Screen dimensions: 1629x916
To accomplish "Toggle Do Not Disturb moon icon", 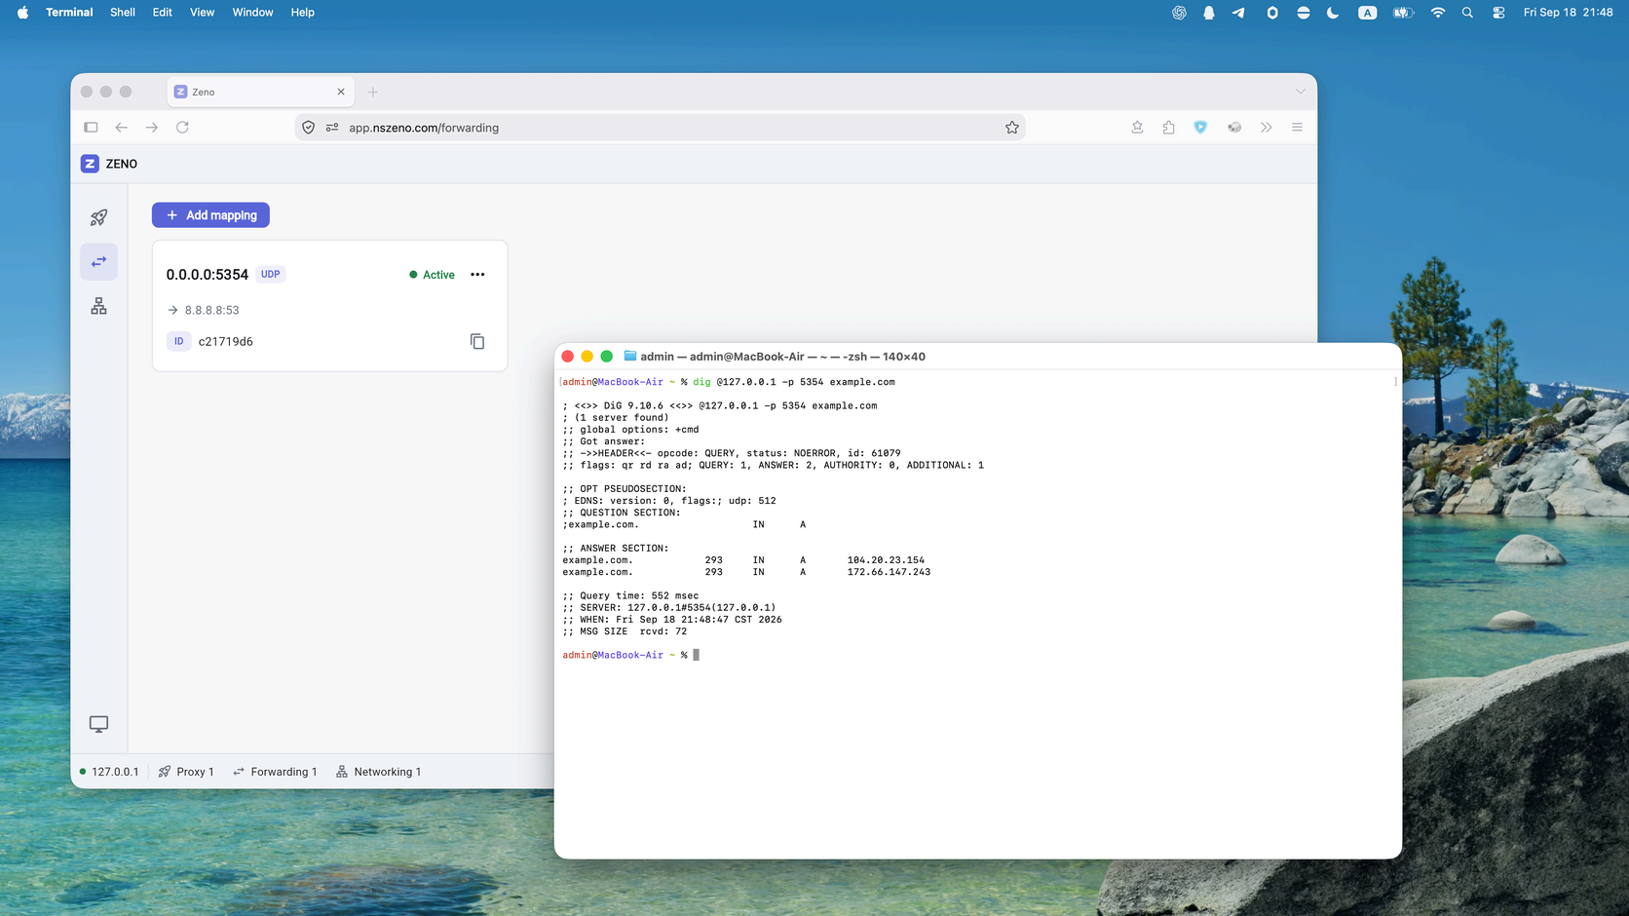I will click(x=1333, y=13).
